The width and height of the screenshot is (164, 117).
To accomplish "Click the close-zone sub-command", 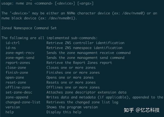I will pos(16,67).
